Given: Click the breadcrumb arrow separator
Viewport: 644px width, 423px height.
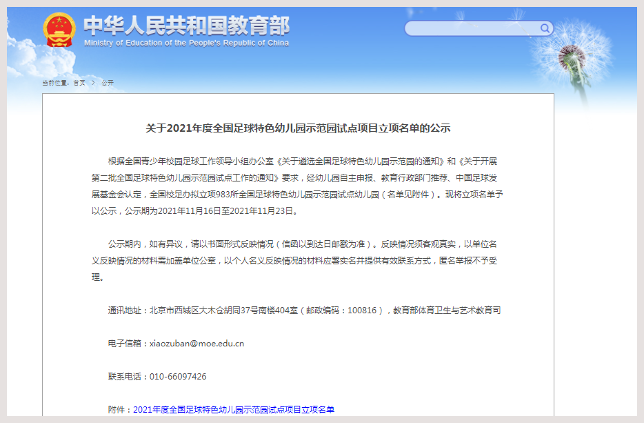Looking at the screenshot, I should click(93, 83).
